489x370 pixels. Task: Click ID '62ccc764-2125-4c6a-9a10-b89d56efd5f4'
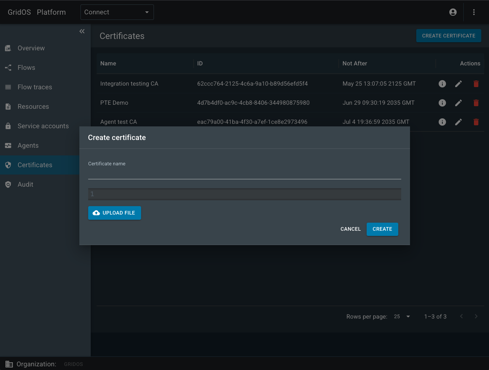252,84
